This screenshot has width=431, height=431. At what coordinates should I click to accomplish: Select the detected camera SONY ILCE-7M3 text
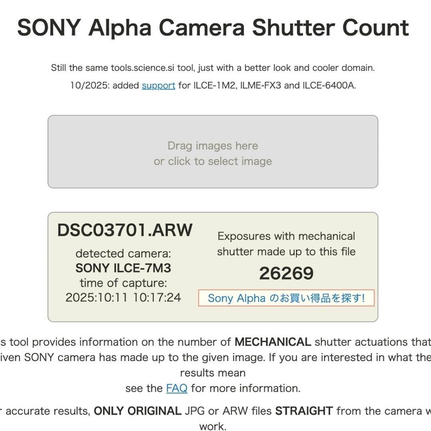click(124, 268)
